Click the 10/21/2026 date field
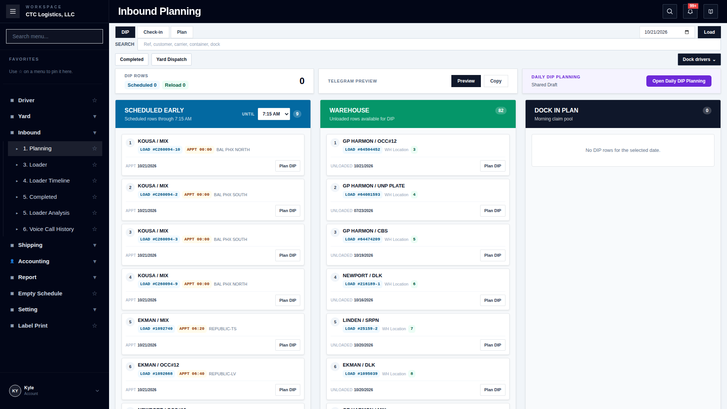 pos(667,32)
